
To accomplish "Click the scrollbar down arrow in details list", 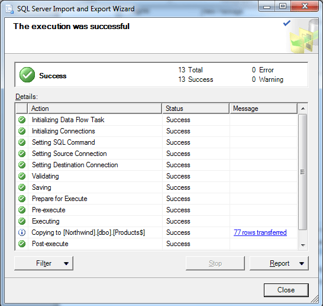I will click(303, 246).
